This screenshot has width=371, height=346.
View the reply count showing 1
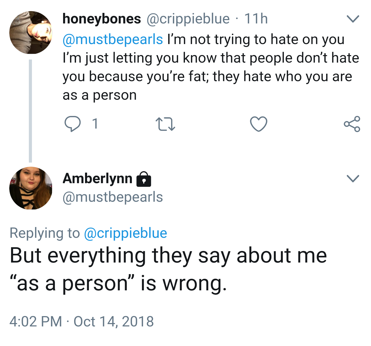[95, 124]
